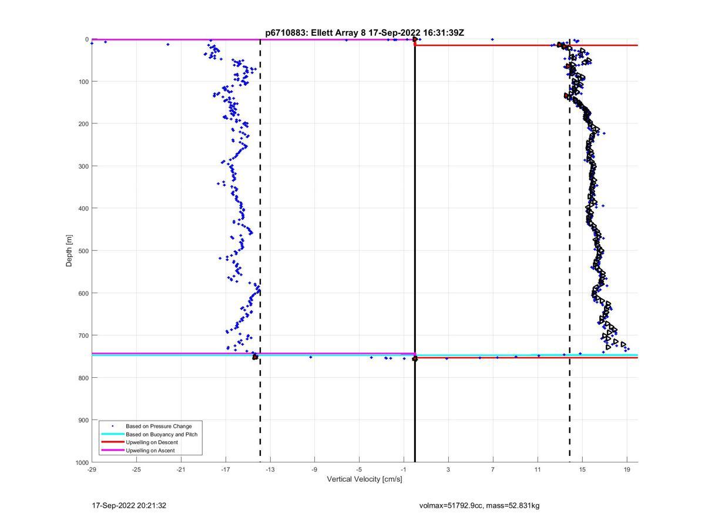Click the y-axis tick label '600'
Viewport: 705px width, 520px height.
pos(83,293)
